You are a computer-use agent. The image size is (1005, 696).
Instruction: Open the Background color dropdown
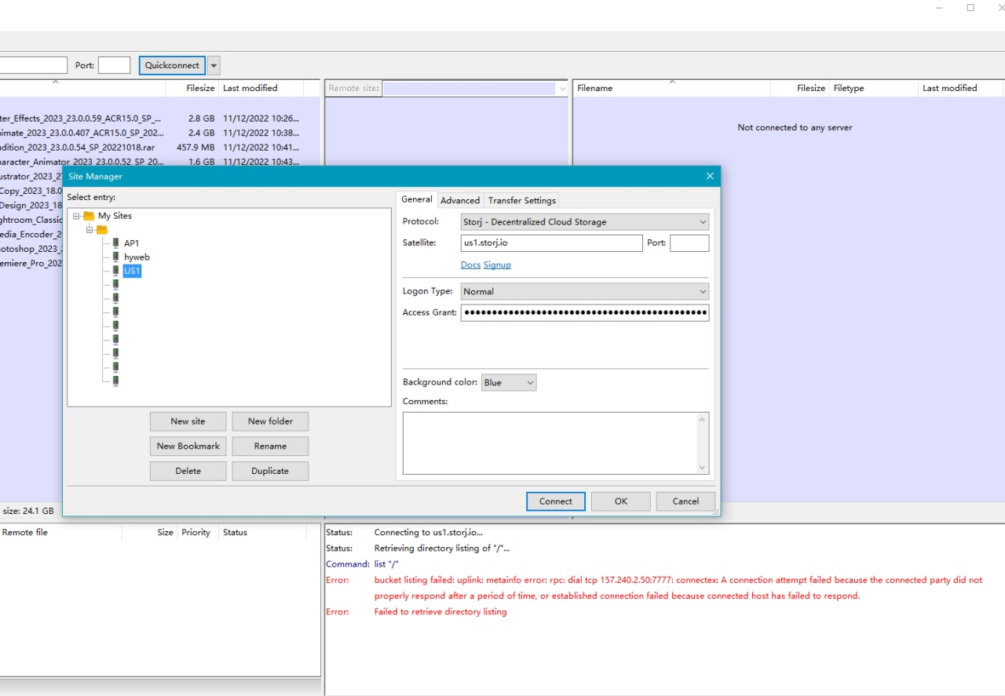509,382
